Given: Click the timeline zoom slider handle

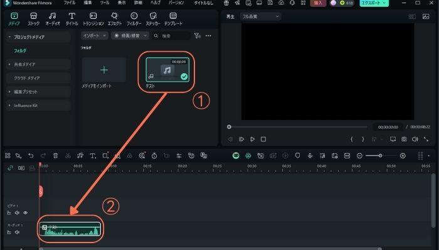Looking at the screenshot, I should (380, 155).
